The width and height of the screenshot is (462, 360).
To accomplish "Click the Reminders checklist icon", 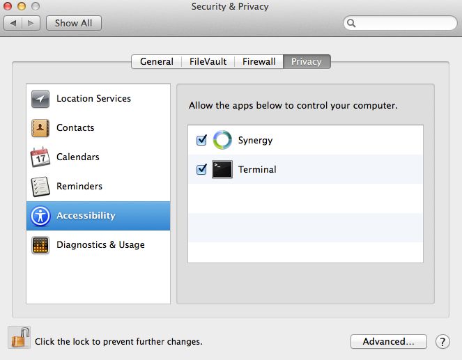I will (40, 187).
